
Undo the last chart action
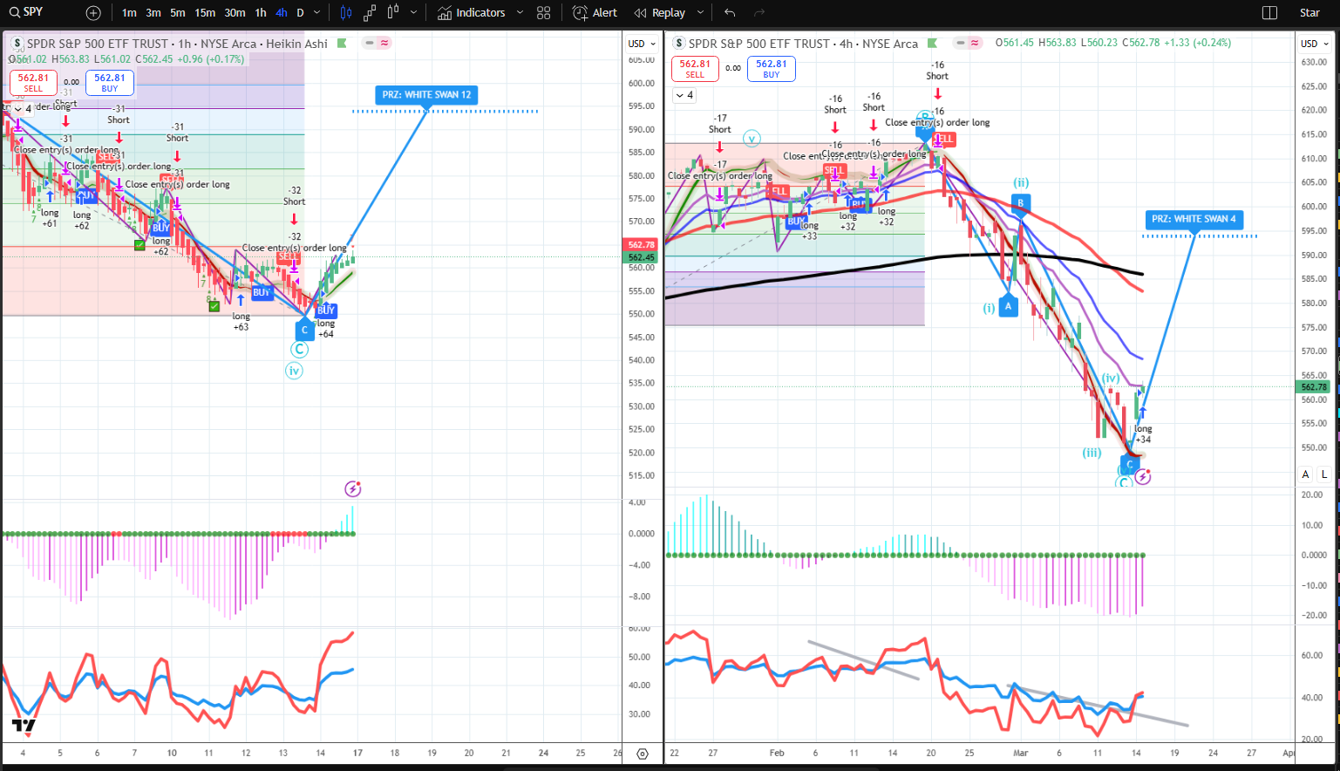730,13
